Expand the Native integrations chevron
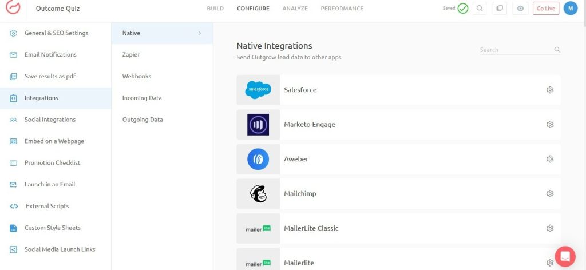Viewport: 586px width, 270px height. click(200, 33)
